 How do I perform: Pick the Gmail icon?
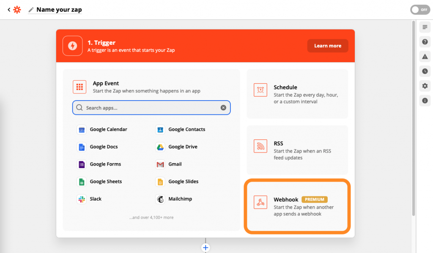click(160, 164)
